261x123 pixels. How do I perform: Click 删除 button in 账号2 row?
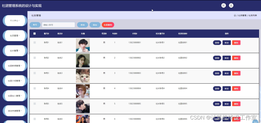tap(236, 58)
